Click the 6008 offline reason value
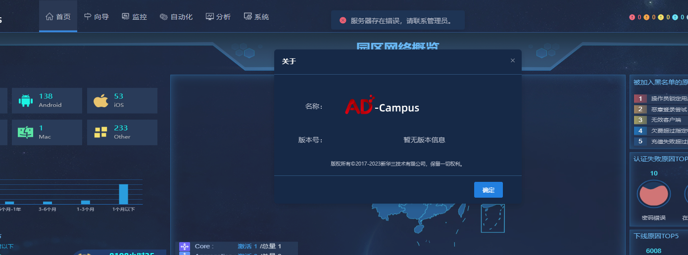This screenshot has width=688, height=255. point(654,251)
